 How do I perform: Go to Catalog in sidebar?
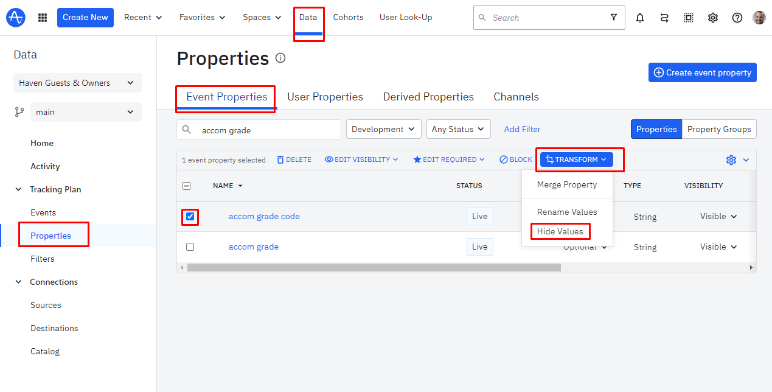tap(45, 351)
